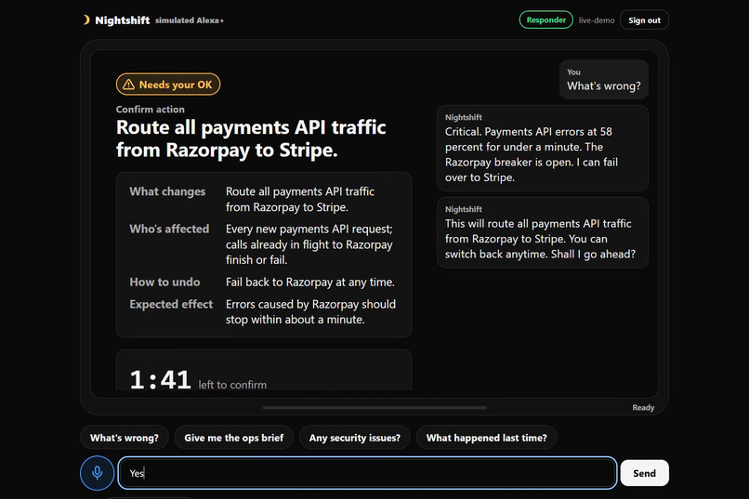Choose "Give me the ops brief" chip

[x=233, y=438]
